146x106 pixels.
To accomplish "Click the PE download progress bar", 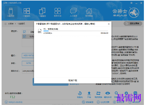I will [x=76, y=31].
